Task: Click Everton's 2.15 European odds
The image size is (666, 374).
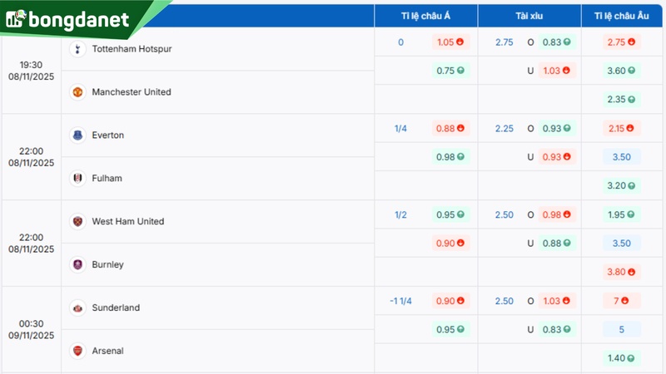Action: click(621, 129)
